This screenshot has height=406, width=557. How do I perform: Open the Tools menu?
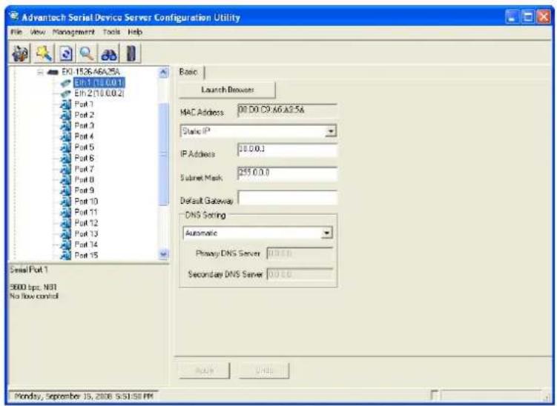111,33
